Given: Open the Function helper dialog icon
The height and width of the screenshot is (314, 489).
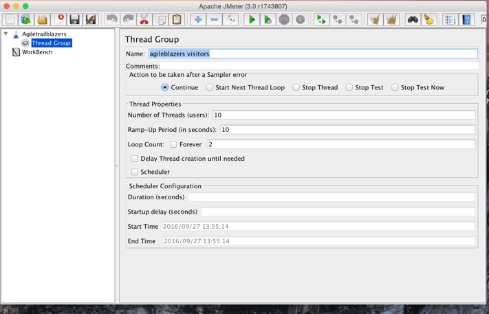Looking at the screenshot, I should (x=450, y=19).
